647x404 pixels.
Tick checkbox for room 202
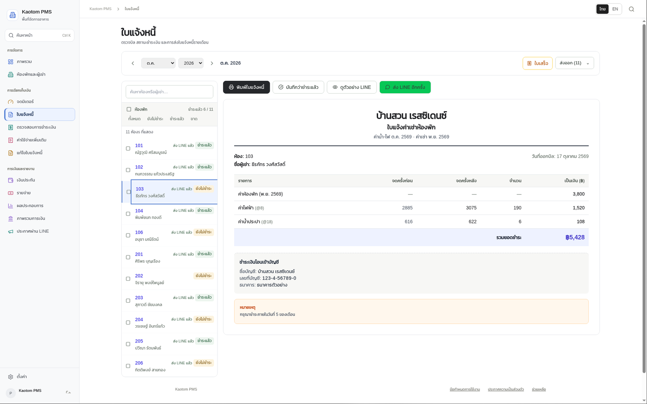[128, 279]
